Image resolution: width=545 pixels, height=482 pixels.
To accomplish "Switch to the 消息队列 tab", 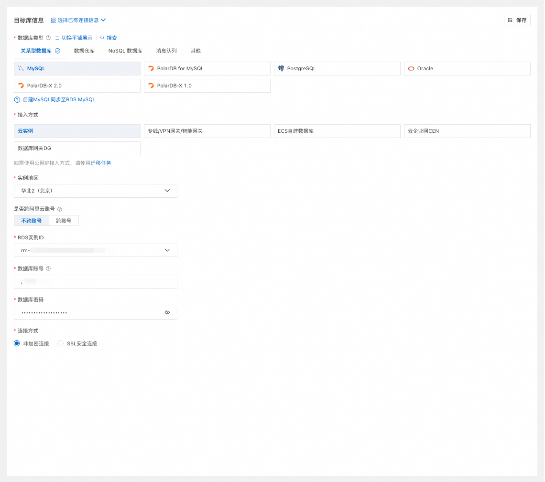I will 166,51.
